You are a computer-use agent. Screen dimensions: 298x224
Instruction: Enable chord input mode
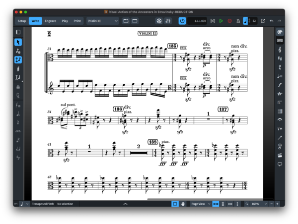click(x=18, y=68)
